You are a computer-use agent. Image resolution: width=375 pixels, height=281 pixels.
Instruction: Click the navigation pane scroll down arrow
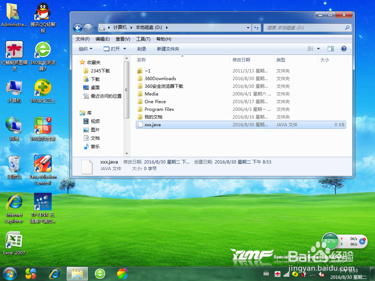127,154
